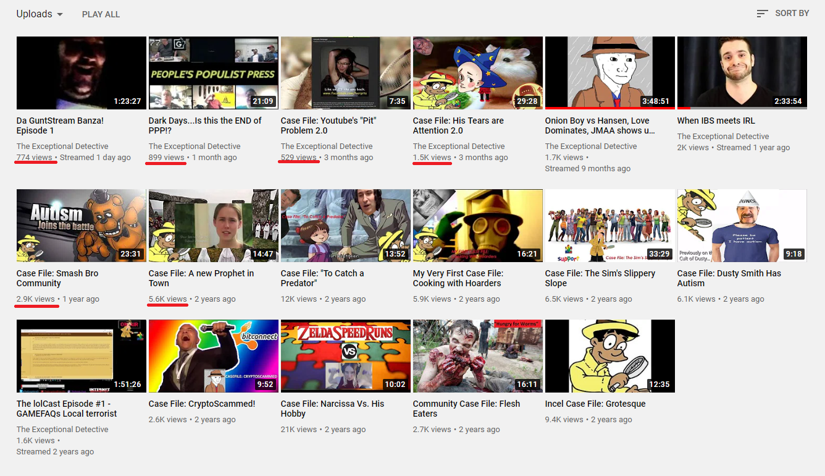825x476 pixels.
Task: Open the 1:51:26 lolCast Episode thumbnail
Action: 82,356
